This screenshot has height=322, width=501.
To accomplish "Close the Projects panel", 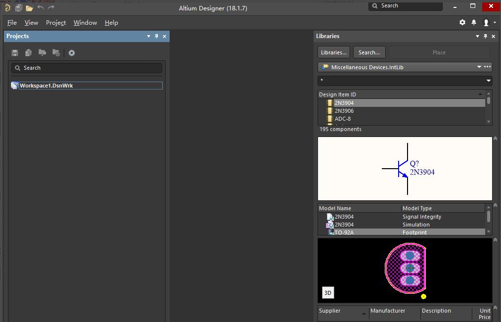I will point(165,37).
